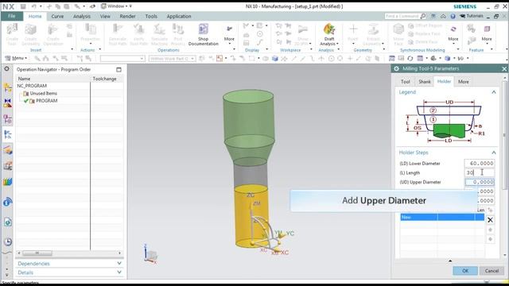Click the blue cube icon in selection toolbar
Screen dimensions: 509x286
click(275, 58)
